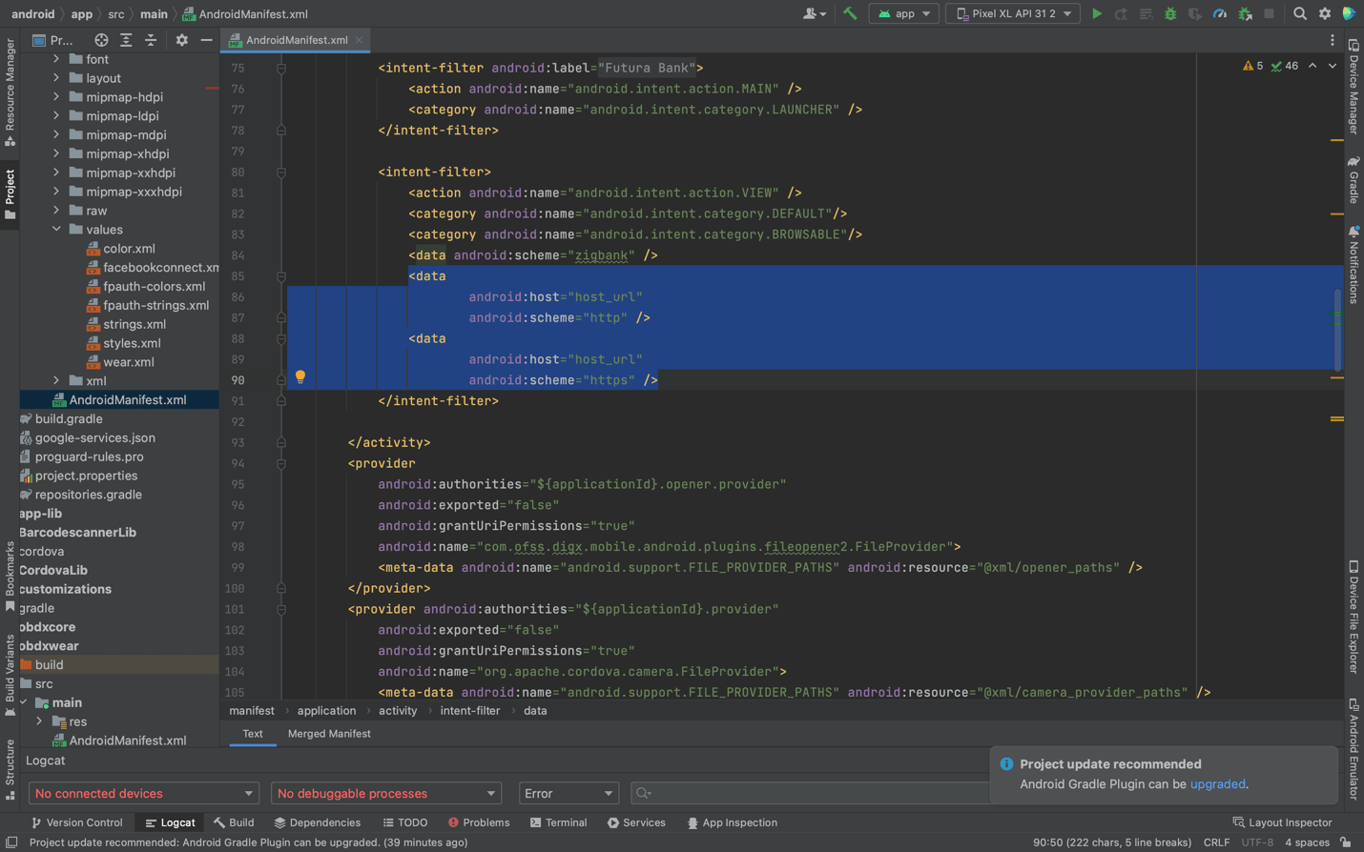The height and width of the screenshot is (852, 1364).
Task: Open strings.xml in the project tree
Action: click(x=134, y=324)
